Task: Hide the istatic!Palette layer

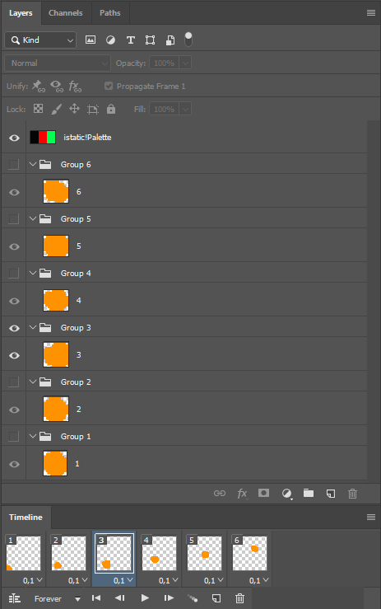Action: 14,138
